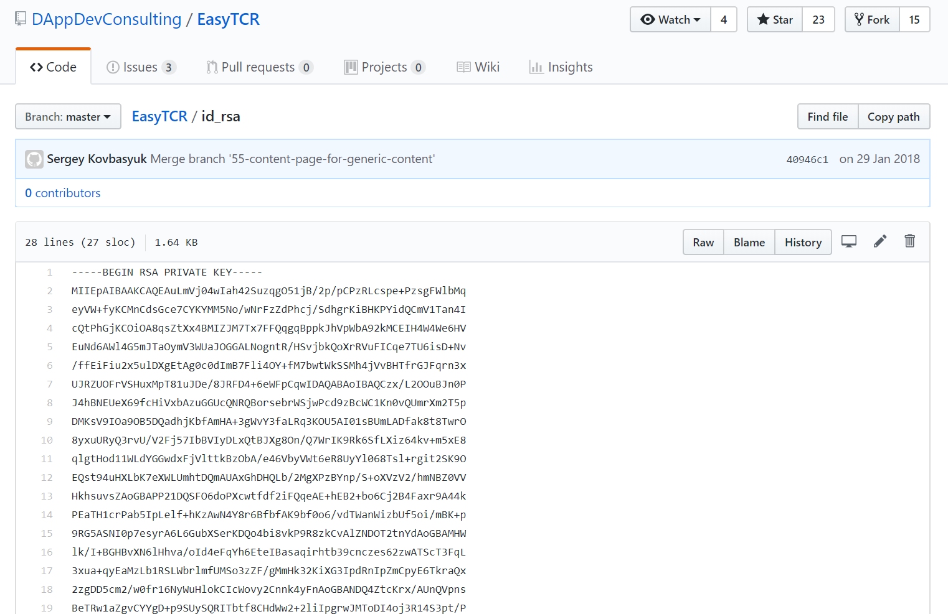948x614 pixels.
Task: Click EasyTCR in the file breadcrumb
Action: click(x=159, y=116)
